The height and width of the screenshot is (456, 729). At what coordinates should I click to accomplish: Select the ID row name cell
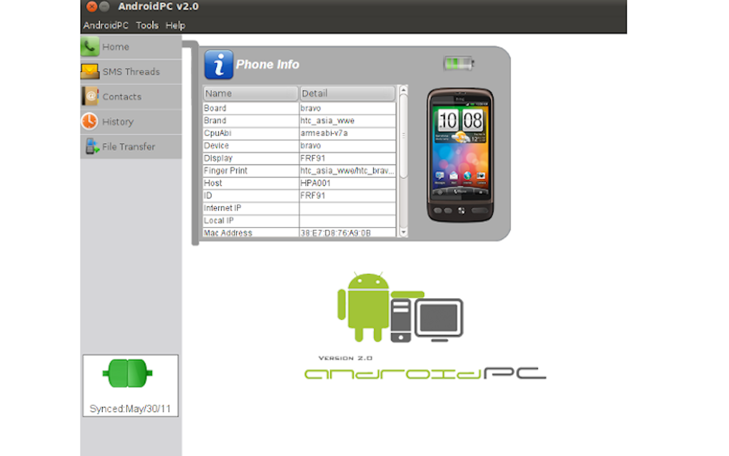coord(251,196)
